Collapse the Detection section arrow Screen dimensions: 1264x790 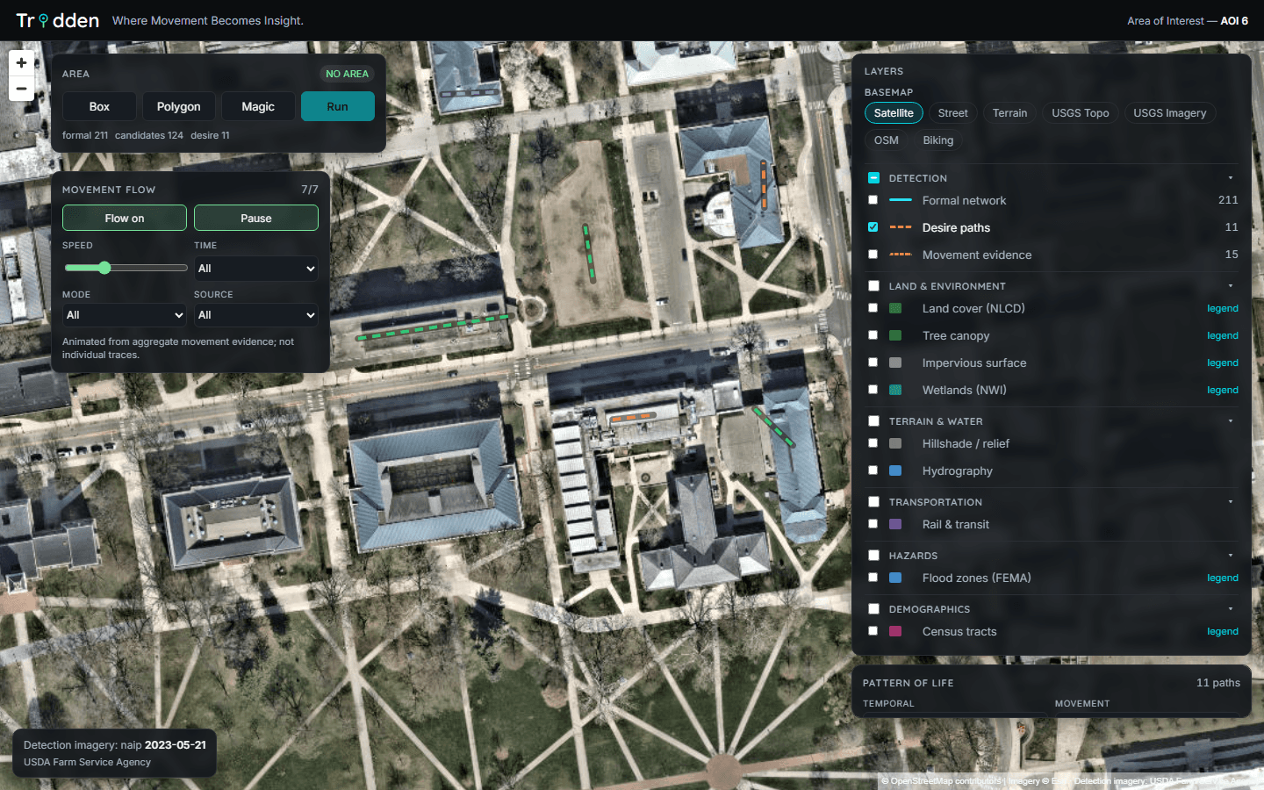1231,178
